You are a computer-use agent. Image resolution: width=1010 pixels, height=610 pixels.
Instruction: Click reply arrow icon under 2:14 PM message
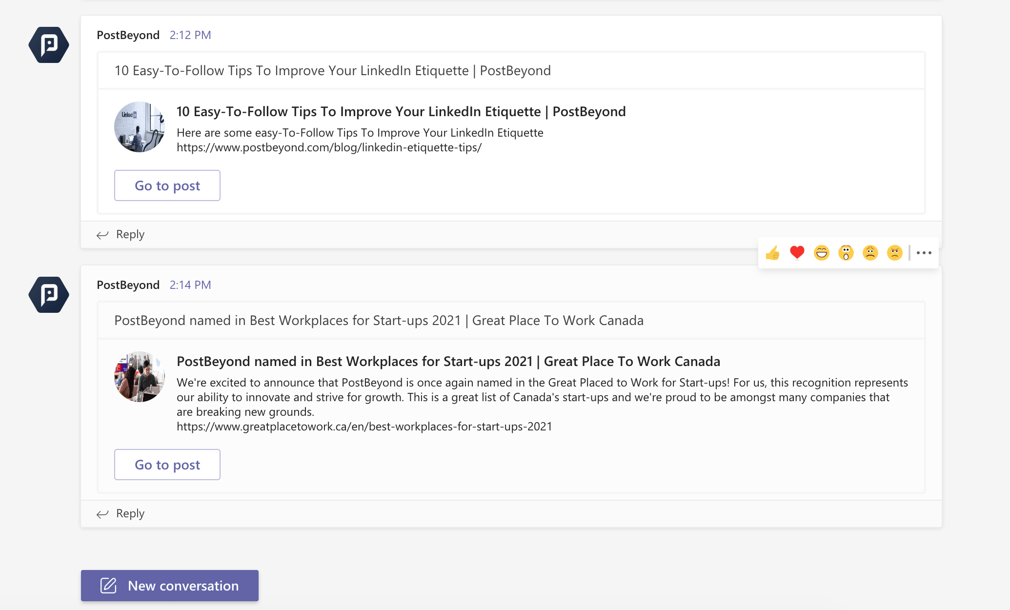(x=102, y=514)
